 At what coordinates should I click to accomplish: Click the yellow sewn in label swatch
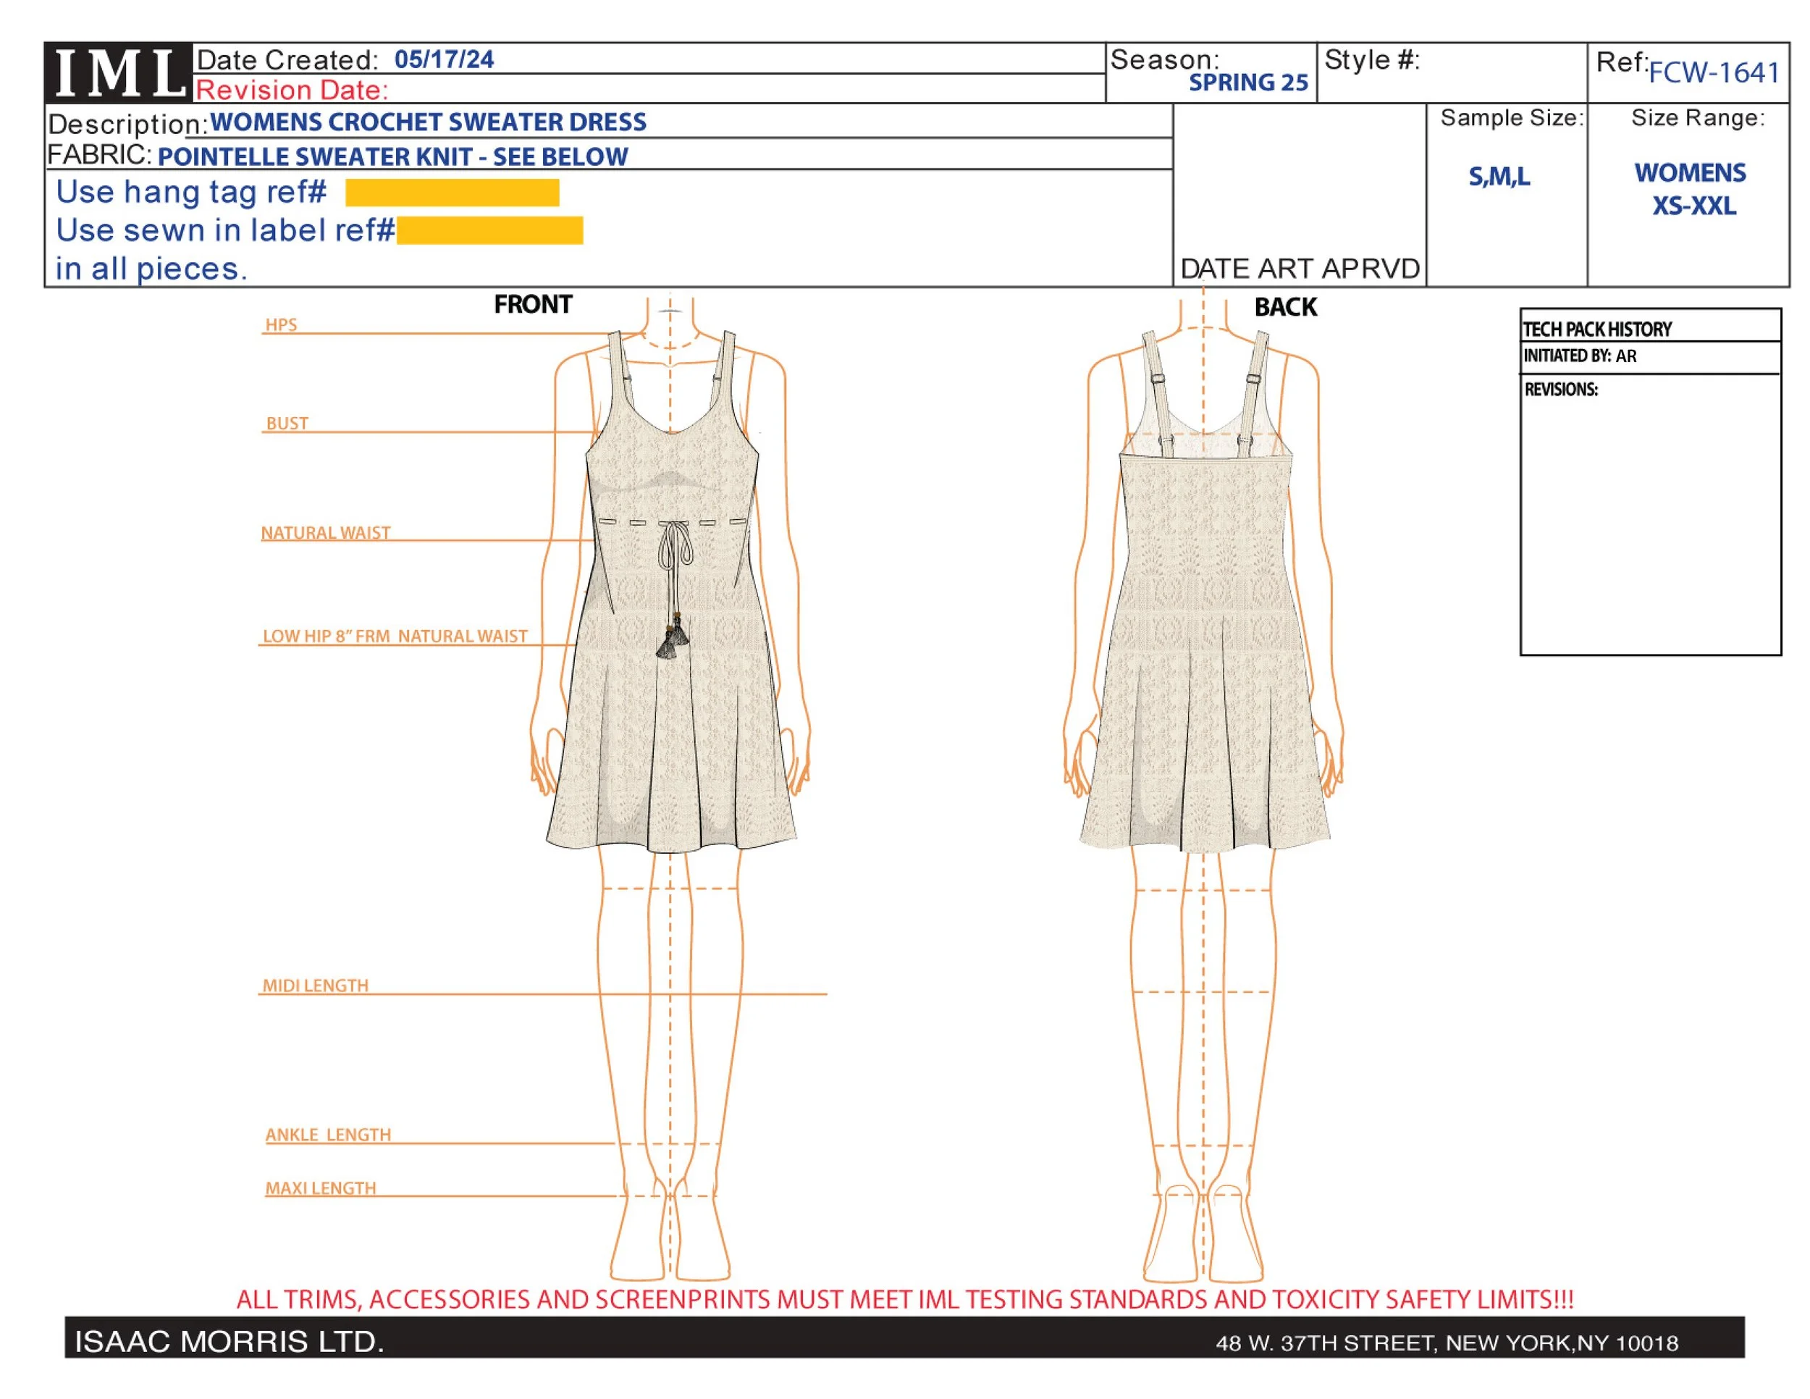[489, 230]
